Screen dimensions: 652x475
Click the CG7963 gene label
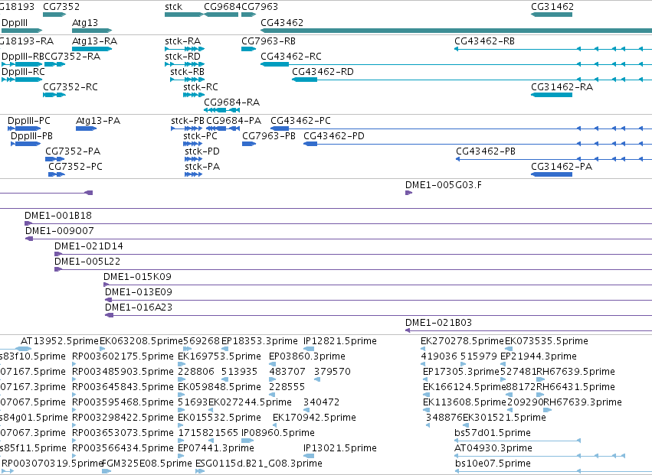click(260, 7)
